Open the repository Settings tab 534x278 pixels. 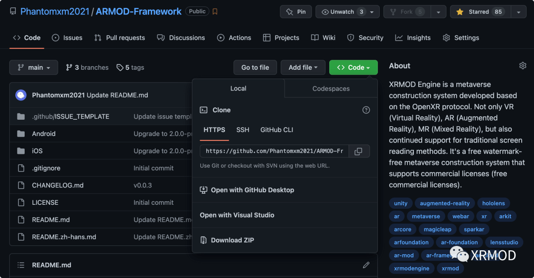coord(461,38)
